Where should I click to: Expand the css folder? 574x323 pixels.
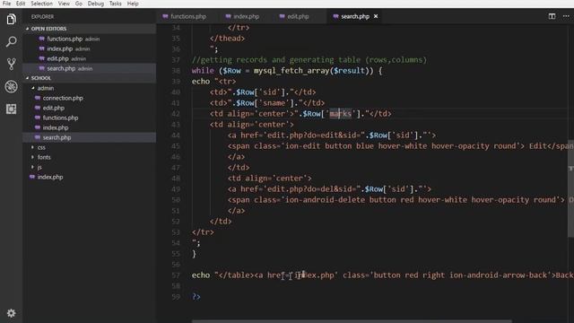click(x=32, y=147)
